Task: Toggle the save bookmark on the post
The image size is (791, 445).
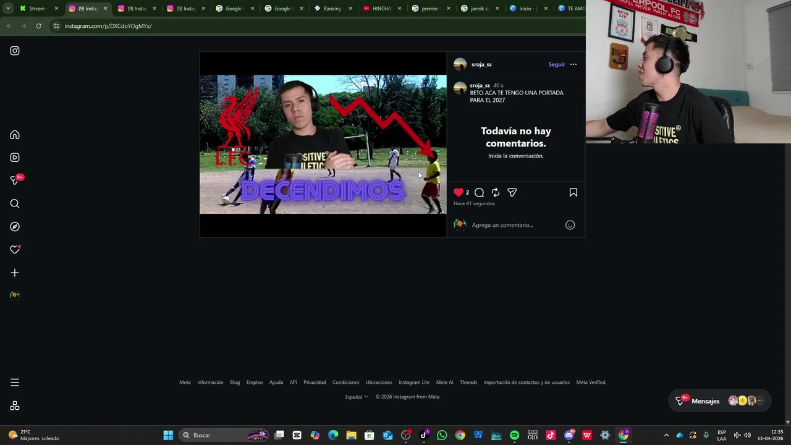Action: (573, 193)
